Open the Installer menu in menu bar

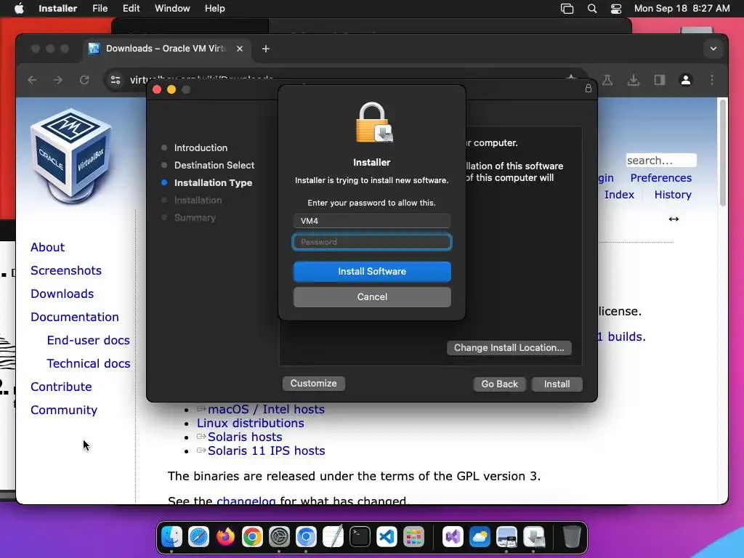58,9
